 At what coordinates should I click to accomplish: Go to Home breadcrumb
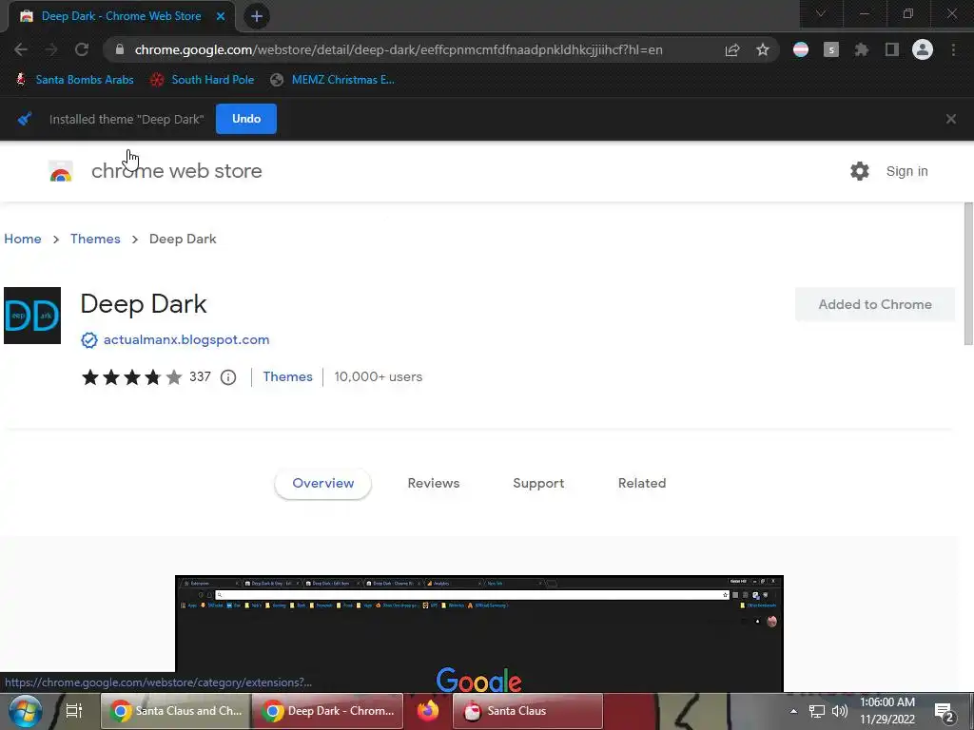[23, 239]
